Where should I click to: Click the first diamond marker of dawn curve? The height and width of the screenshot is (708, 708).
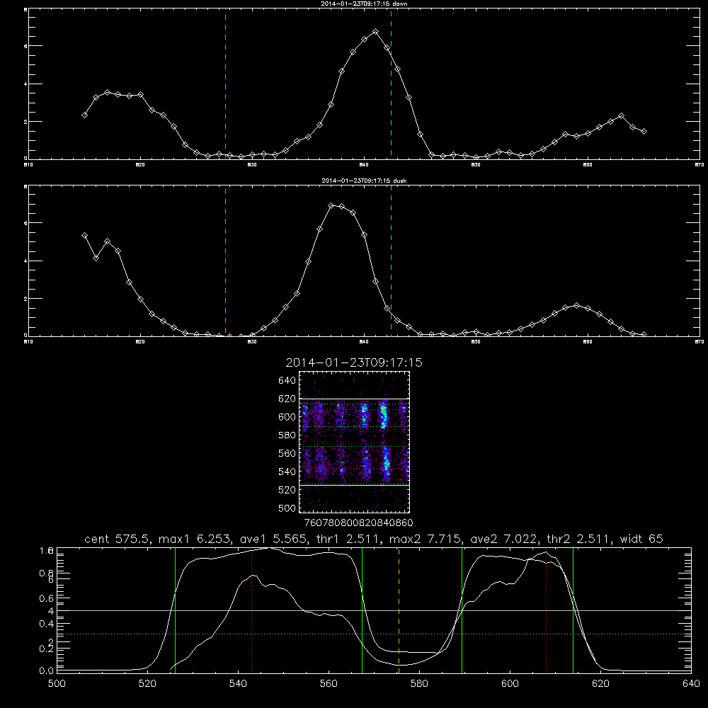[x=84, y=115]
